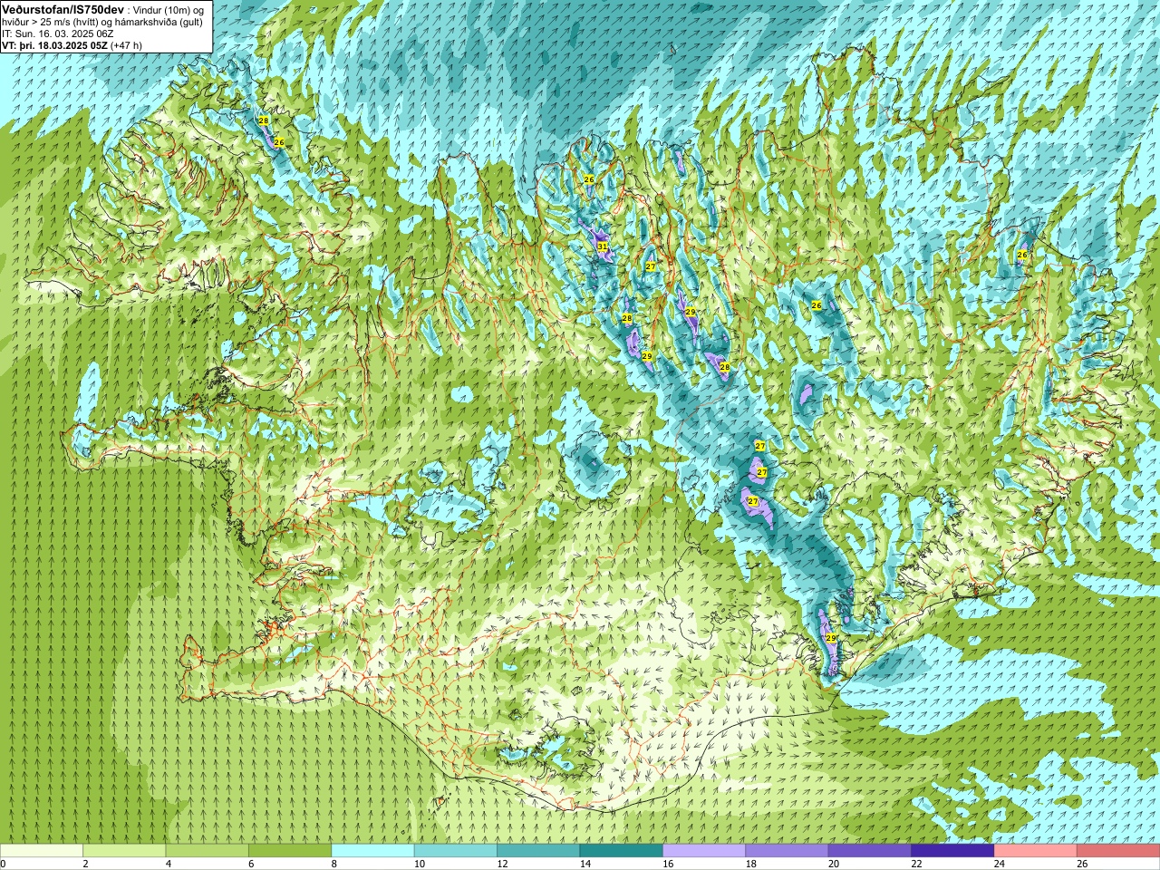
Task: Select the 14–16 m/s dark teal legend swatch
Action: (x=622, y=851)
